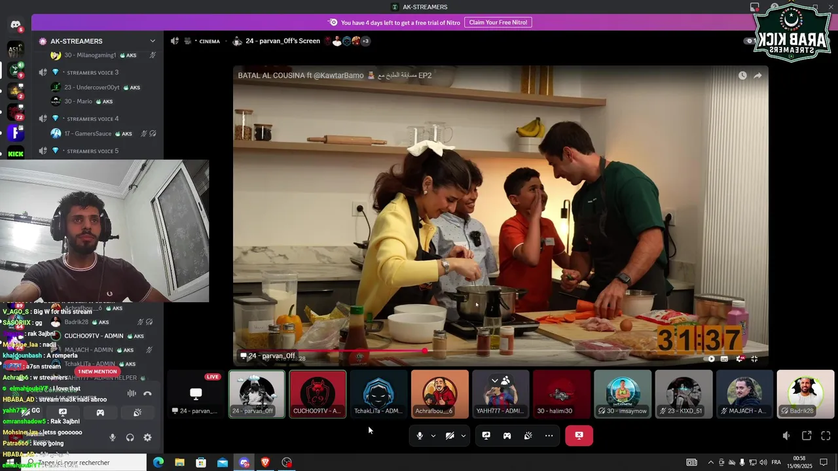The width and height of the screenshot is (838, 471).
Task: Open Discord user settings gear
Action: pyautogui.click(x=147, y=438)
